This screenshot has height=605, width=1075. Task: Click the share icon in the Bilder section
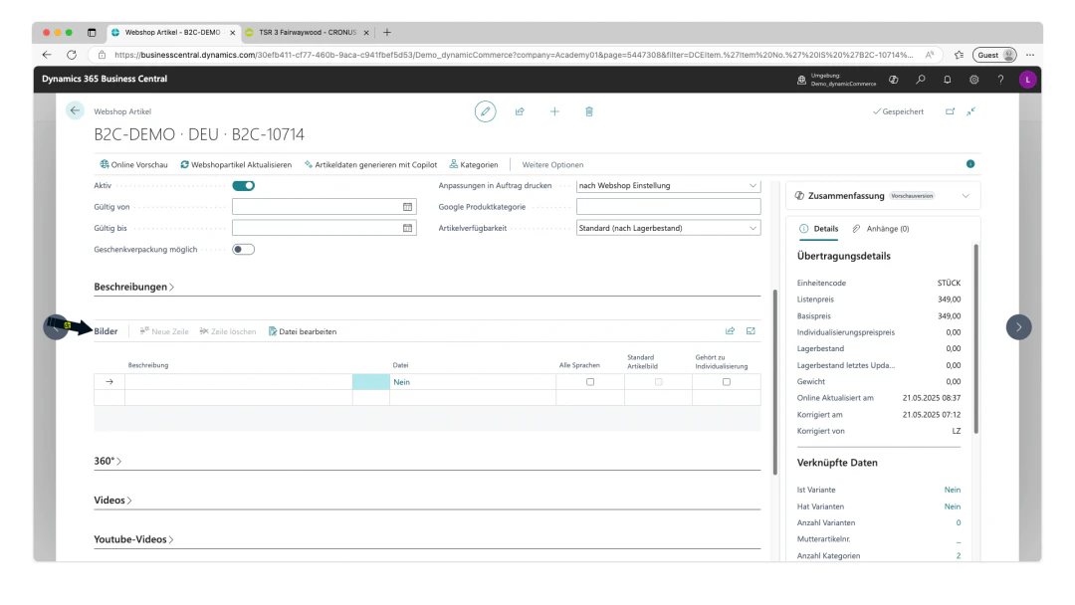pos(730,331)
